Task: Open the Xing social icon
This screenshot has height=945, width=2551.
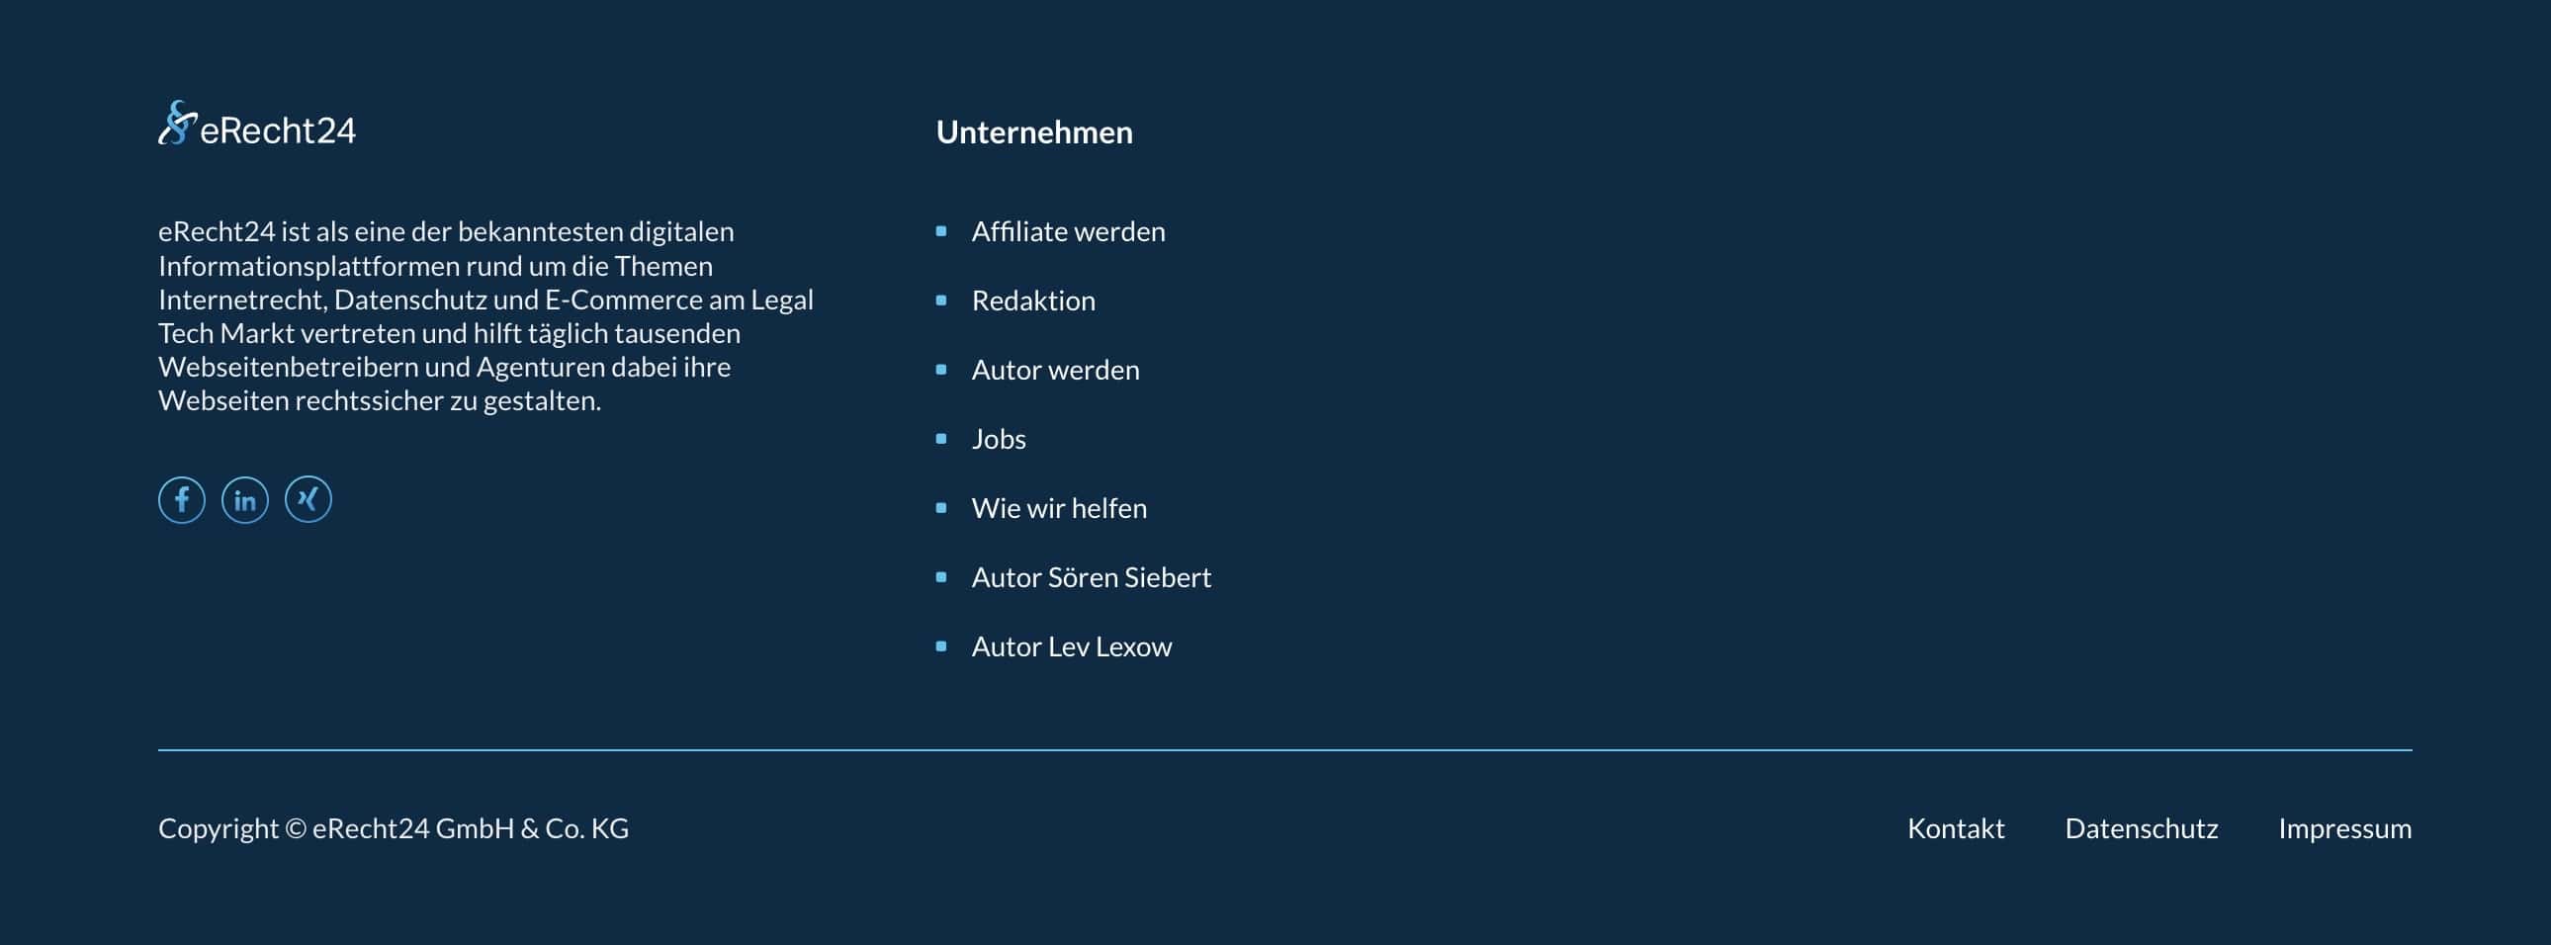Action: 308,500
